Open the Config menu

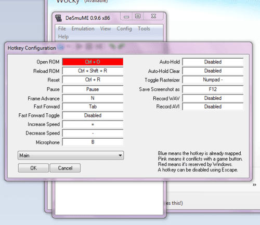pyautogui.click(x=124, y=29)
